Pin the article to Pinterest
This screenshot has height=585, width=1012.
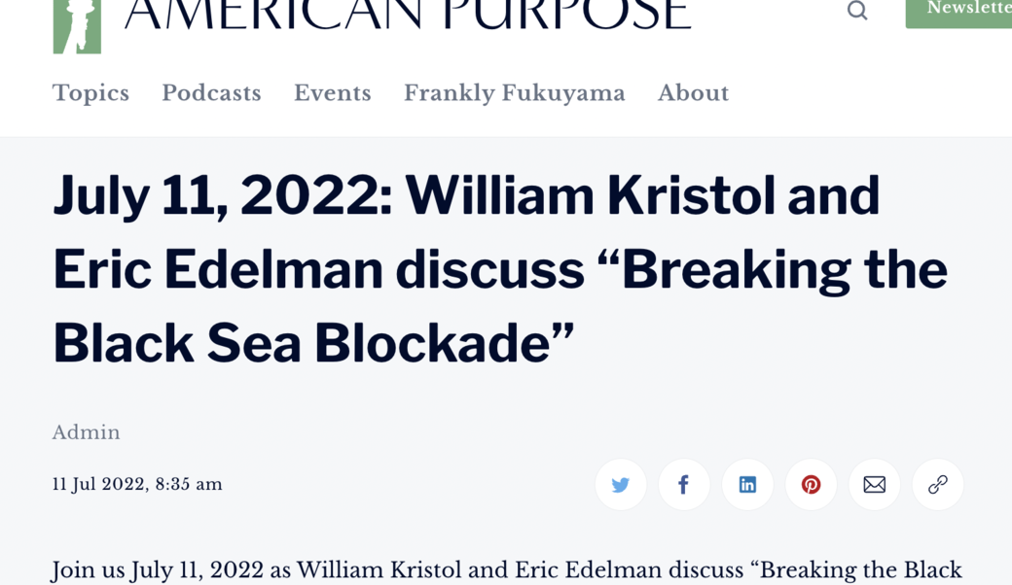click(x=811, y=484)
